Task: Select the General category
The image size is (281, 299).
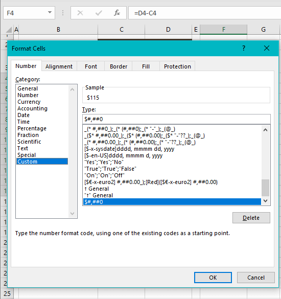Action: 42,88
